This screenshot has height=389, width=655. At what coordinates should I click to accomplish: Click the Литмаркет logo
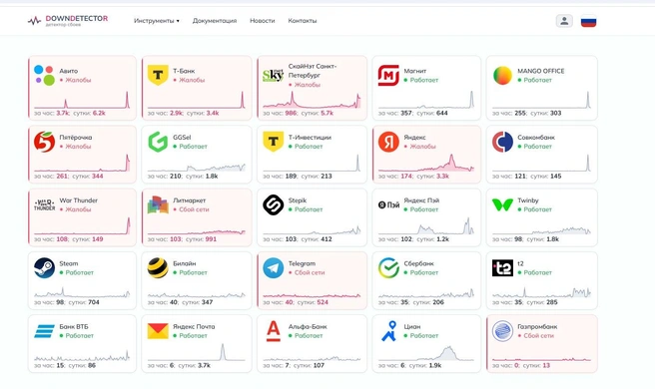click(x=158, y=204)
